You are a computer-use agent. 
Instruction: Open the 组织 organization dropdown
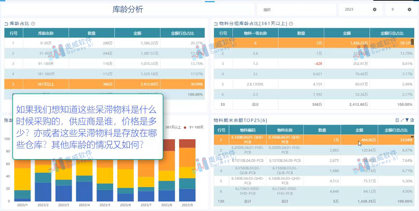click(296, 9)
